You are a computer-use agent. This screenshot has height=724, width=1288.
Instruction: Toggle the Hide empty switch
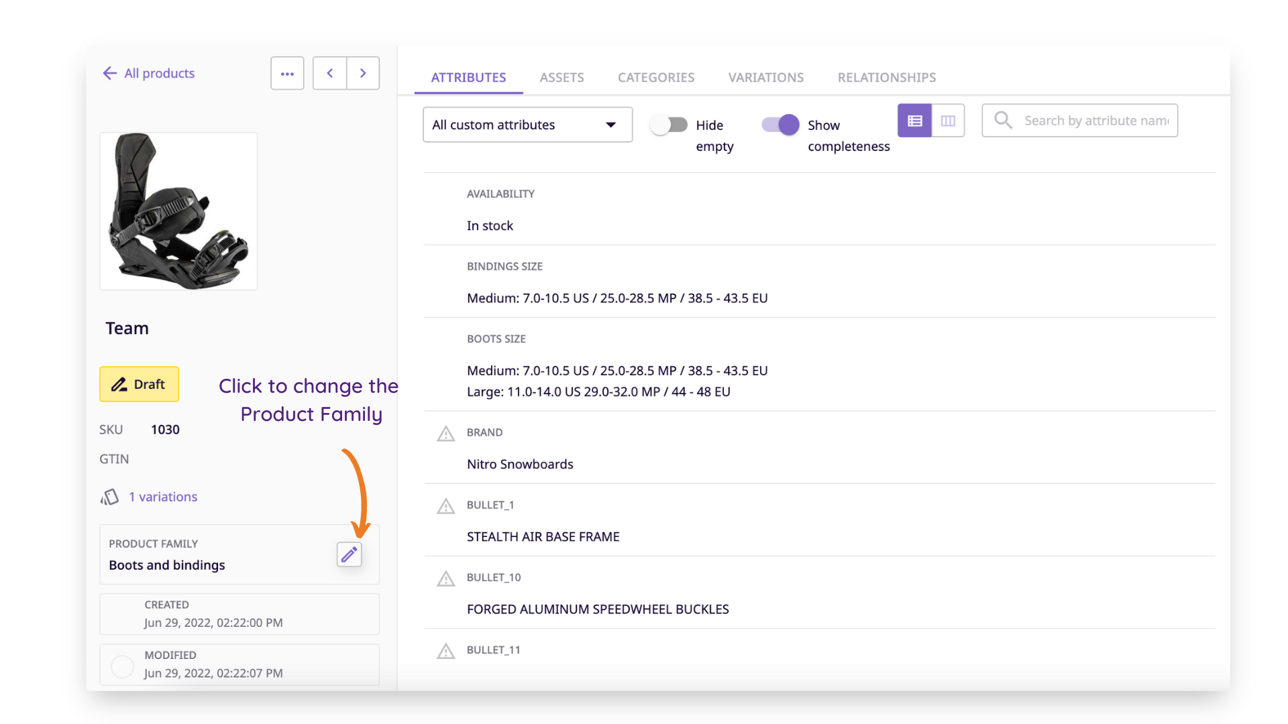[x=669, y=125]
